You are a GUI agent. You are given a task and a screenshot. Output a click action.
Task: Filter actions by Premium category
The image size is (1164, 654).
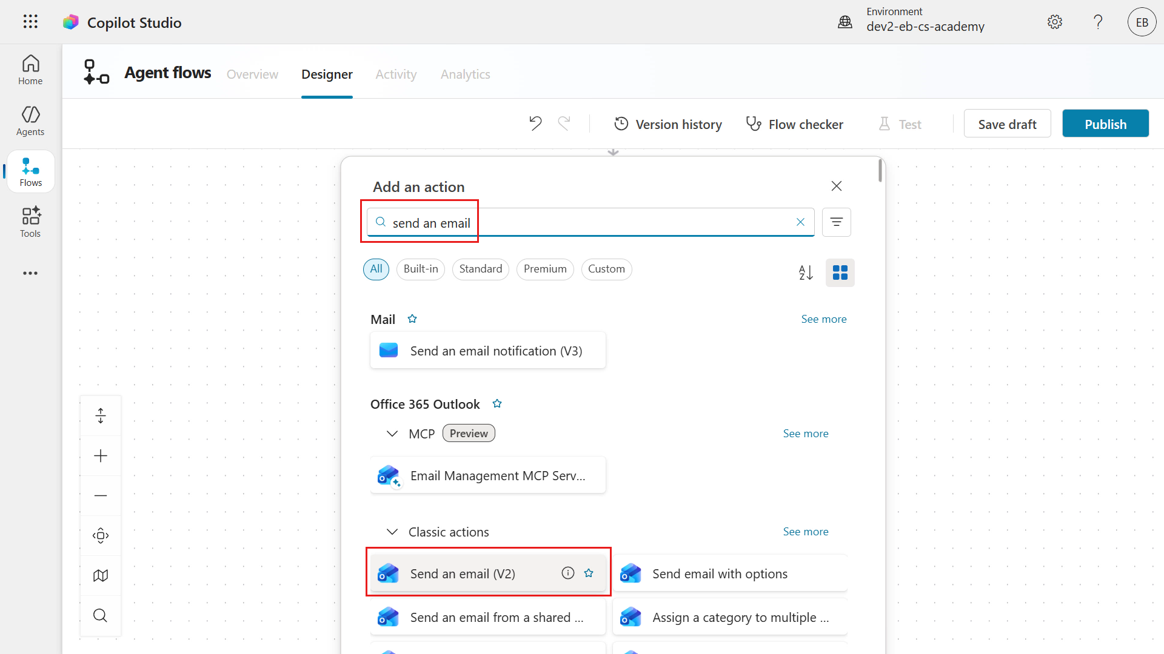[x=544, y=269]
